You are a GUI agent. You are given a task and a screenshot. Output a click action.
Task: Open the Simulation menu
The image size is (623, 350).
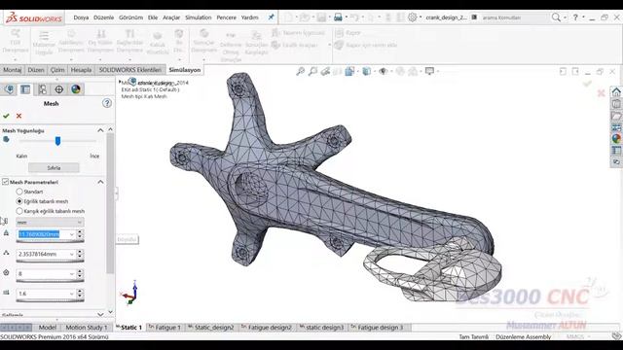199,17
